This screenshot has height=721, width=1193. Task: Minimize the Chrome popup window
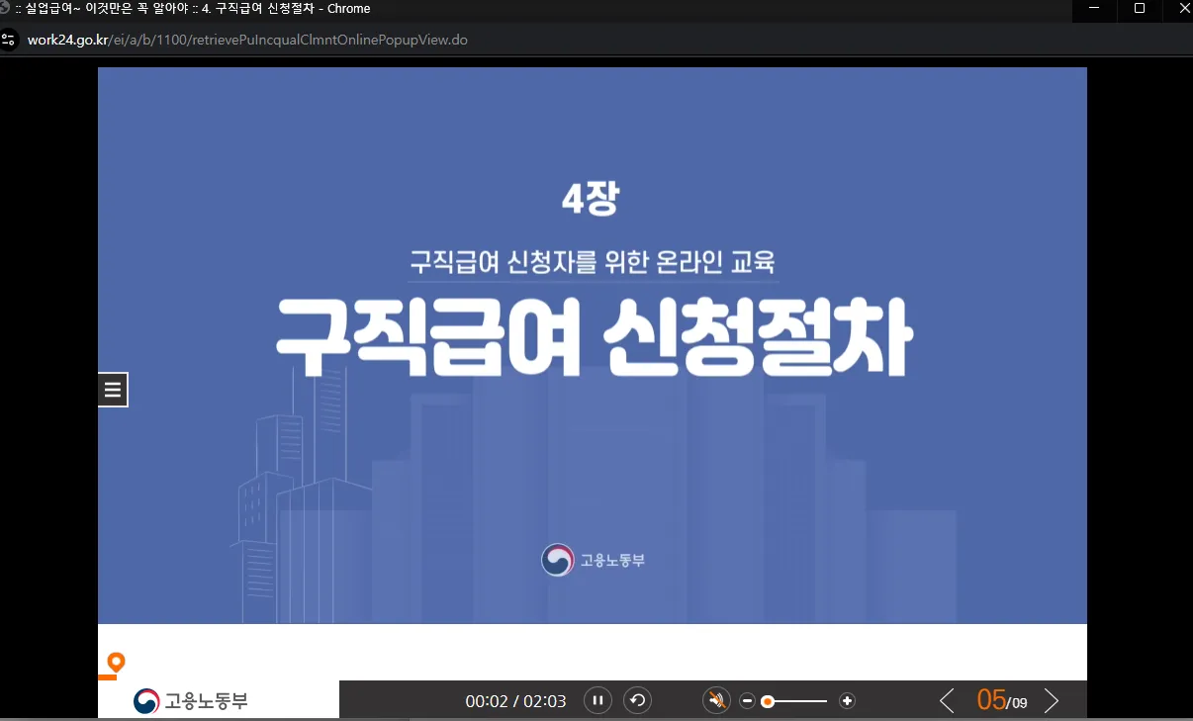1094,8
